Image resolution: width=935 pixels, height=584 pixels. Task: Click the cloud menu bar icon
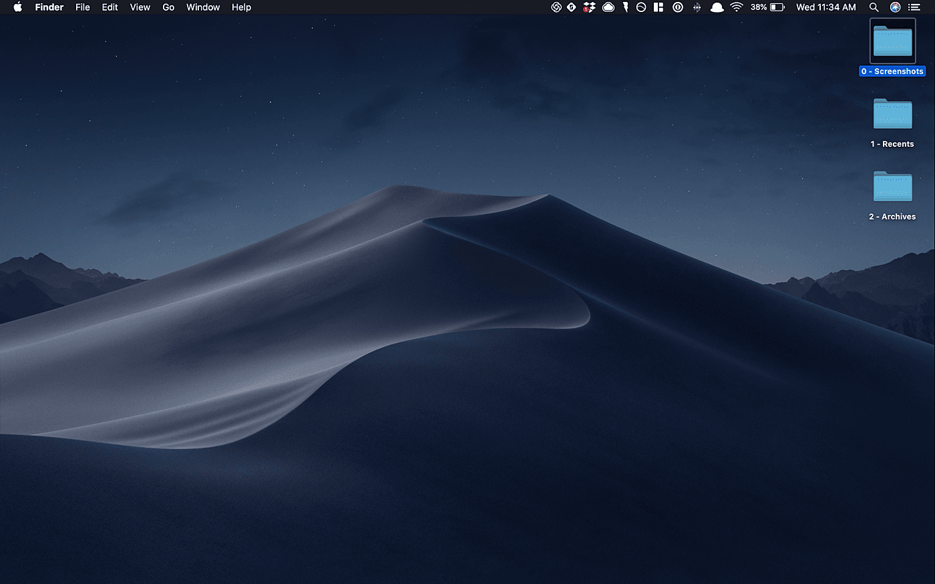click(608, 7)
